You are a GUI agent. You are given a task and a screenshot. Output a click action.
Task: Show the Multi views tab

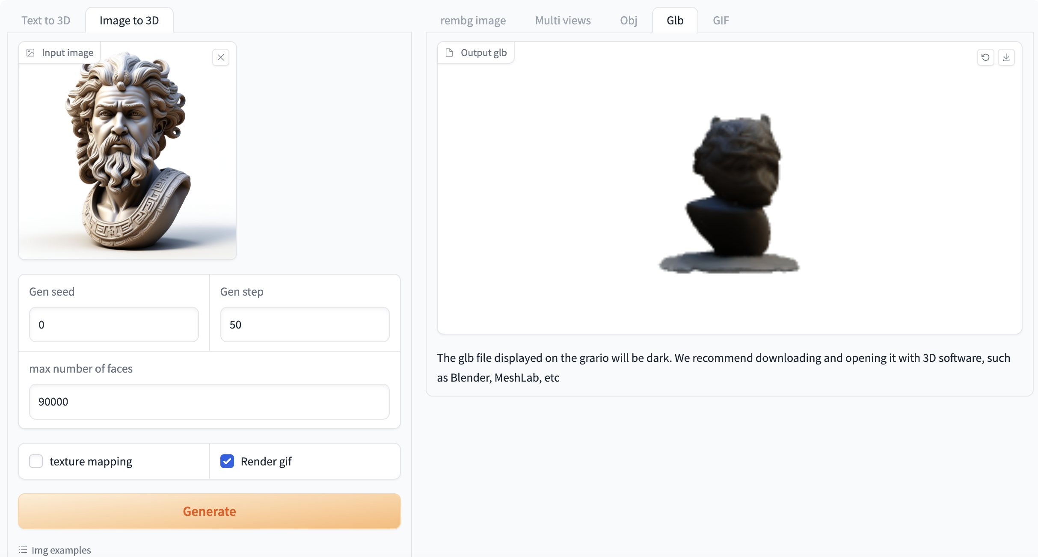click(x=563, y=21)
